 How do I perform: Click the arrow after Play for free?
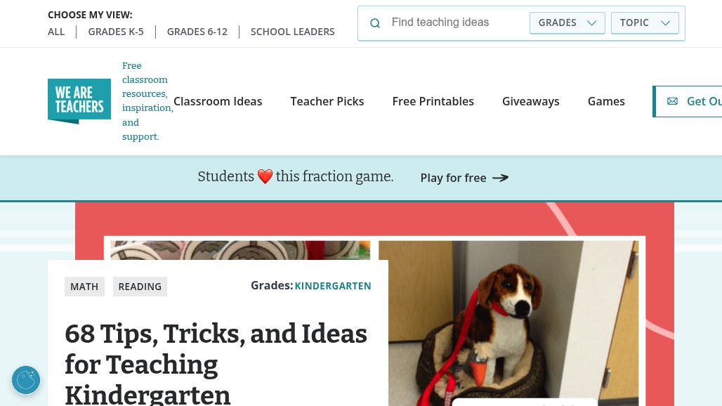tap(501, 178)
